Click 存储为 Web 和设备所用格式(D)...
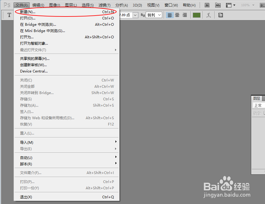 (67, 118)
